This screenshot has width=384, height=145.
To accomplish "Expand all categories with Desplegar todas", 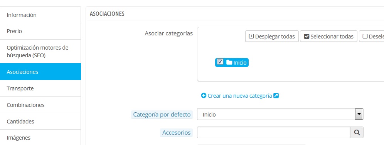I will tap(272, 37).
